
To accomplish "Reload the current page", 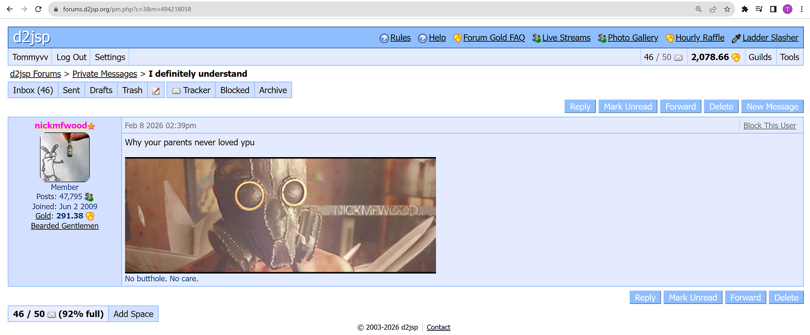I will pyautogui.click(x=38, y=9).
